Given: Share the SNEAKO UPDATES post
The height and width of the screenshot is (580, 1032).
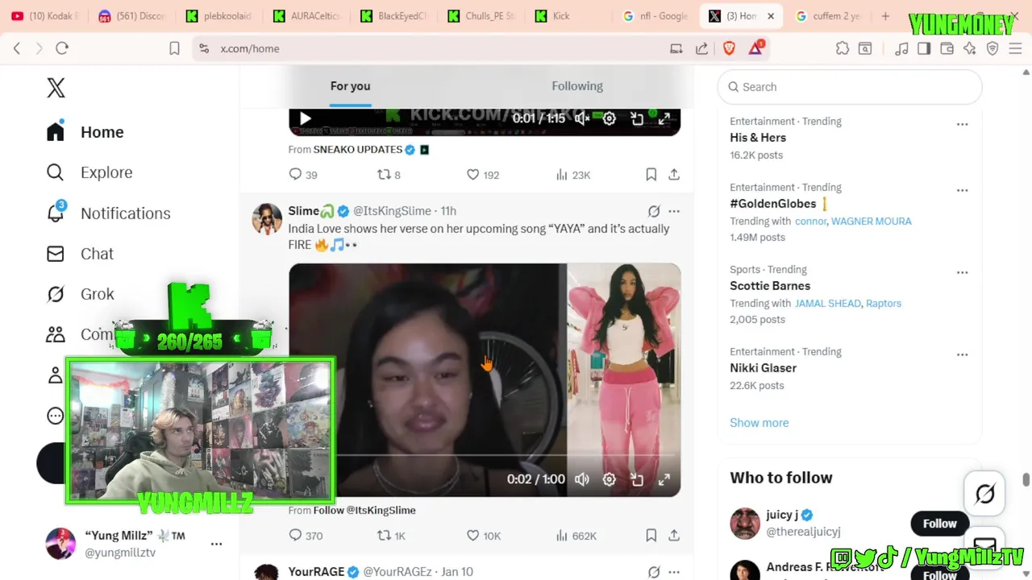Looking at the screenshot, I should pos(674,175).
